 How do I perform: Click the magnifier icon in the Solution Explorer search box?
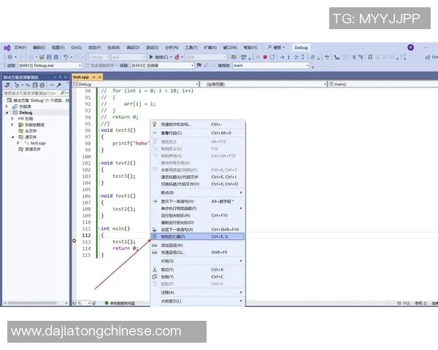click(x=62, y=93)
